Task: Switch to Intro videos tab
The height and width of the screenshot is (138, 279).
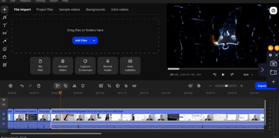Action: coord(120,10)
